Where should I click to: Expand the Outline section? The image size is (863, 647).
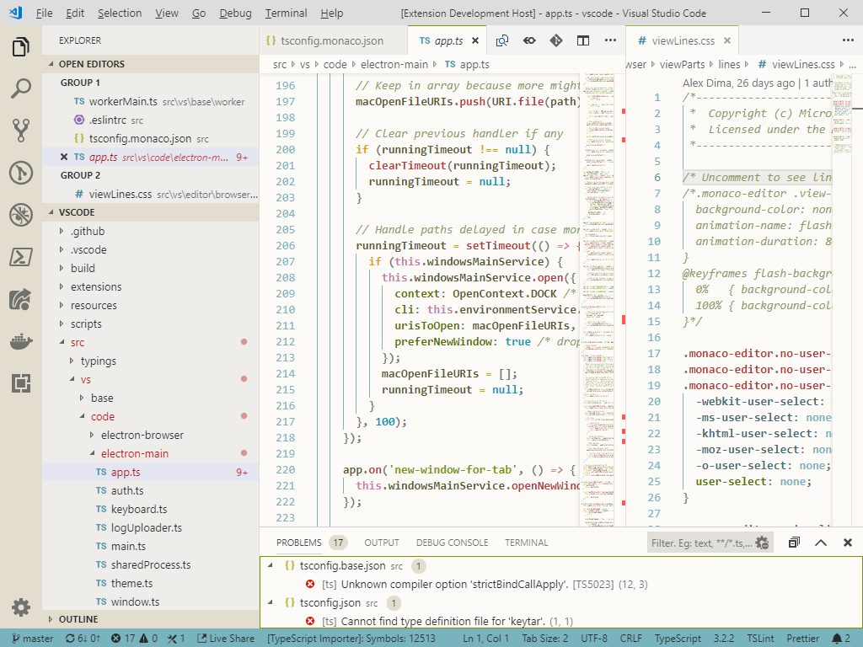[x=78, y=619]
